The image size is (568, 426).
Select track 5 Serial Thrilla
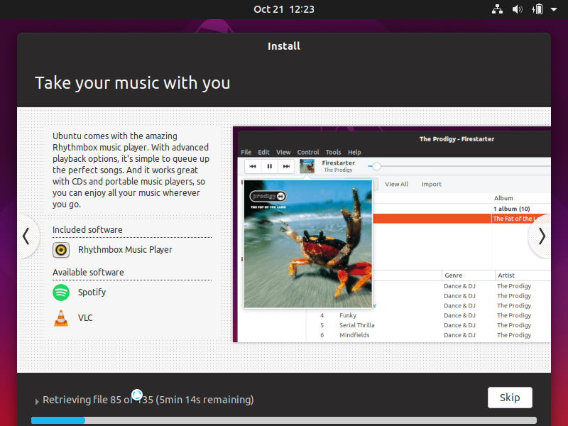(429, 325)
